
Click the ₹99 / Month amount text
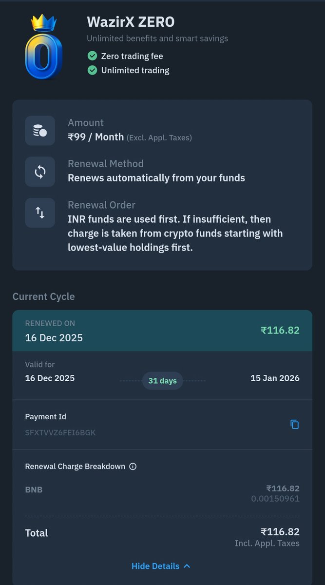click(96, 137)
